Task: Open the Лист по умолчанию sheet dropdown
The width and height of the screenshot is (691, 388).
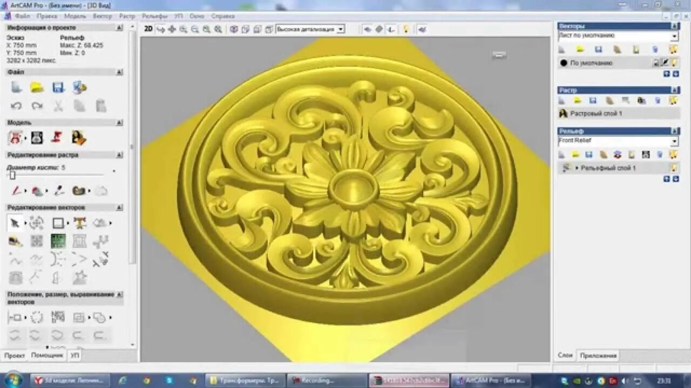Action: pyautogui.click(x=675, y=37)
